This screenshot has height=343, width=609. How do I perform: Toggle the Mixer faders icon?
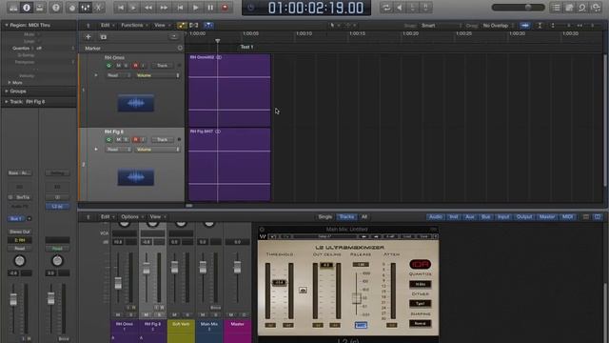point(85,8)
